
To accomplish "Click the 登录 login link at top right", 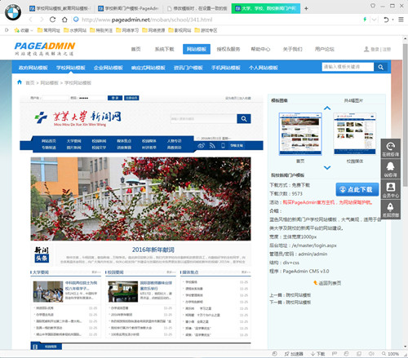I will click(375, 50).
